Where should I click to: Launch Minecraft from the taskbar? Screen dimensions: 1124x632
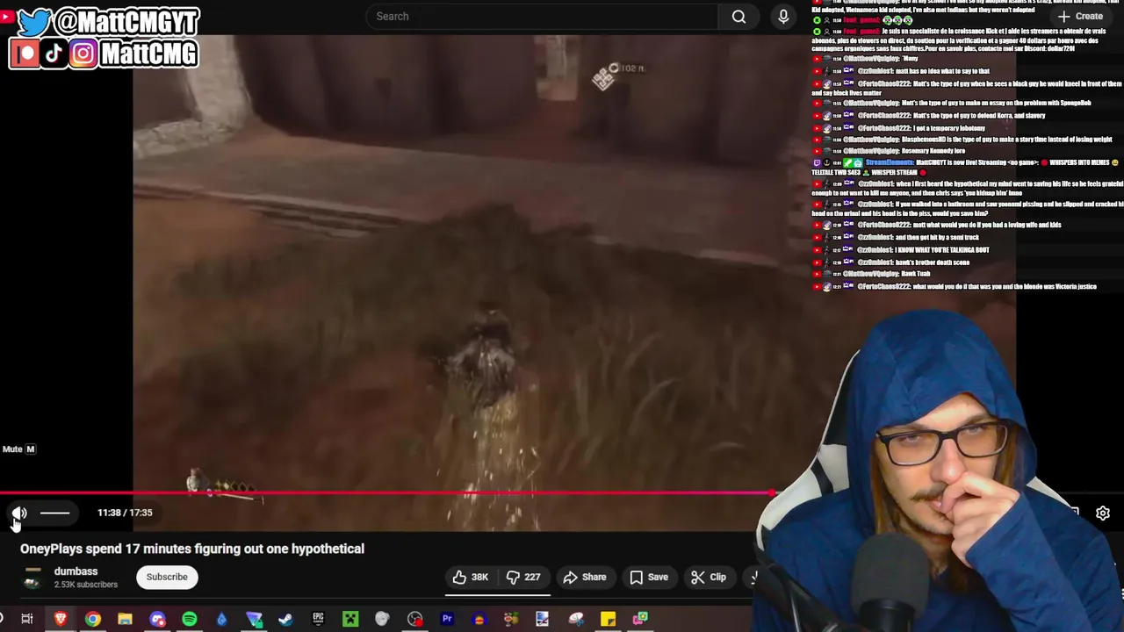pyautogui.click(x=350, y=619)
